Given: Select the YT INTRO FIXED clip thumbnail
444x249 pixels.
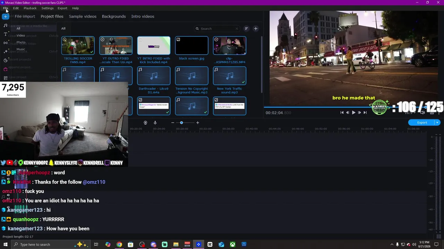Looking at the screenshot, I should point(154,46).
